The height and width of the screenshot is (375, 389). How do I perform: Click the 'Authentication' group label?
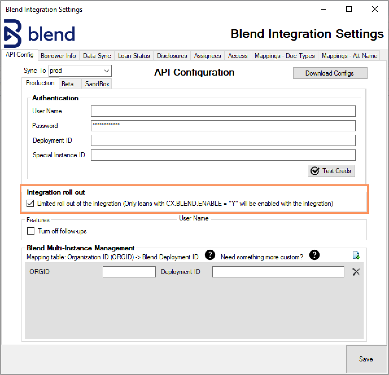[x=55, y=98]
